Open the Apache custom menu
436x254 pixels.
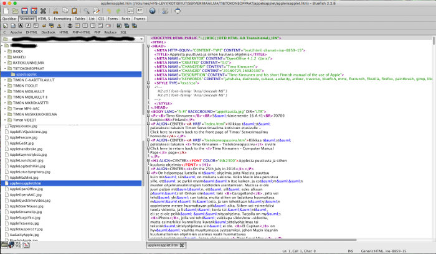(16, 32)
